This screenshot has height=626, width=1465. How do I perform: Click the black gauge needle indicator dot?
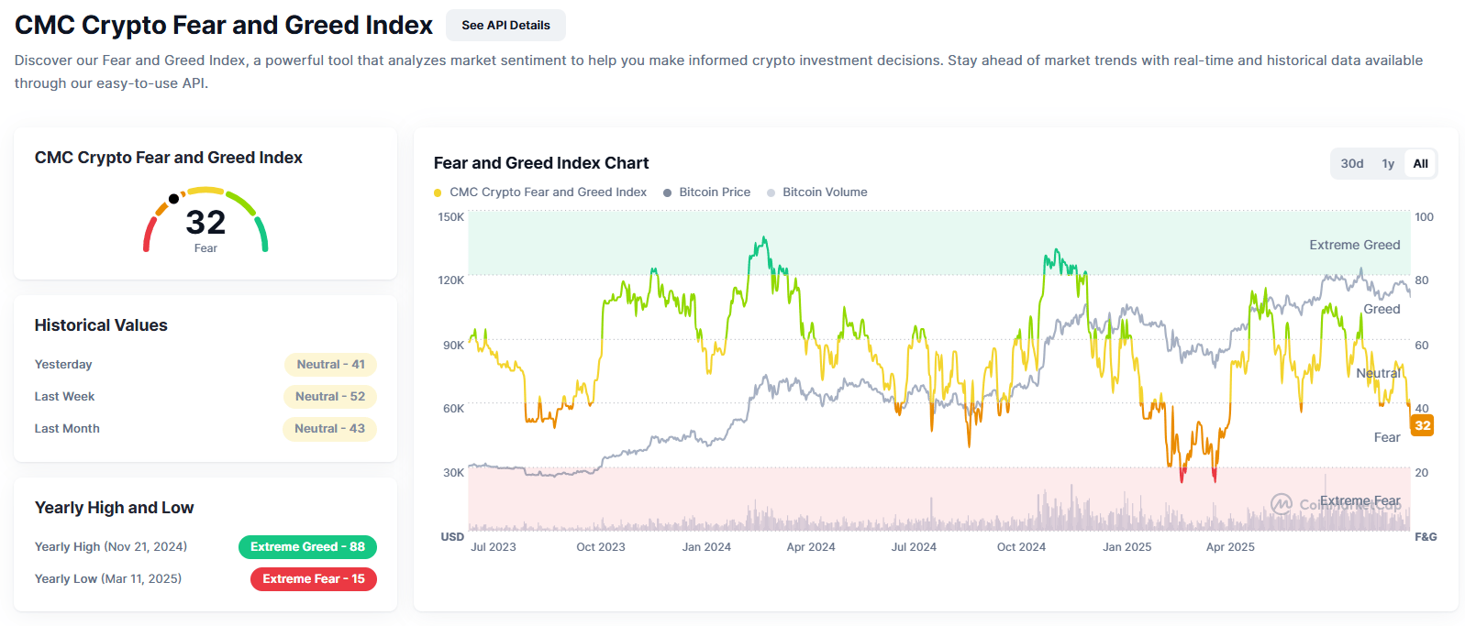click(174, 199)
